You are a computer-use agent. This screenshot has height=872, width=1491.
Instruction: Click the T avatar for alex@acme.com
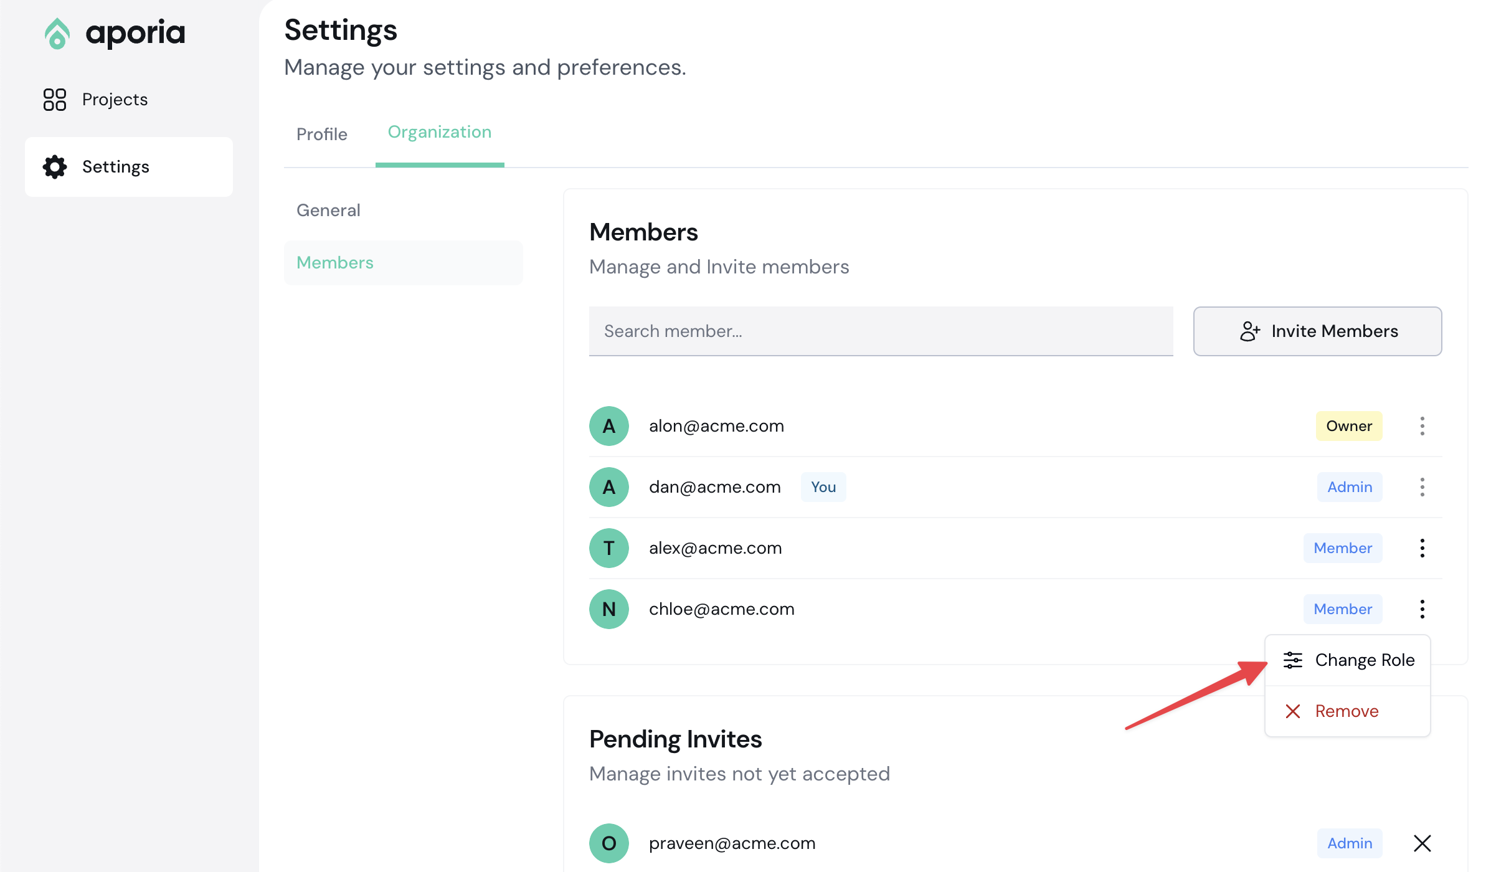[x=608, y=548]
